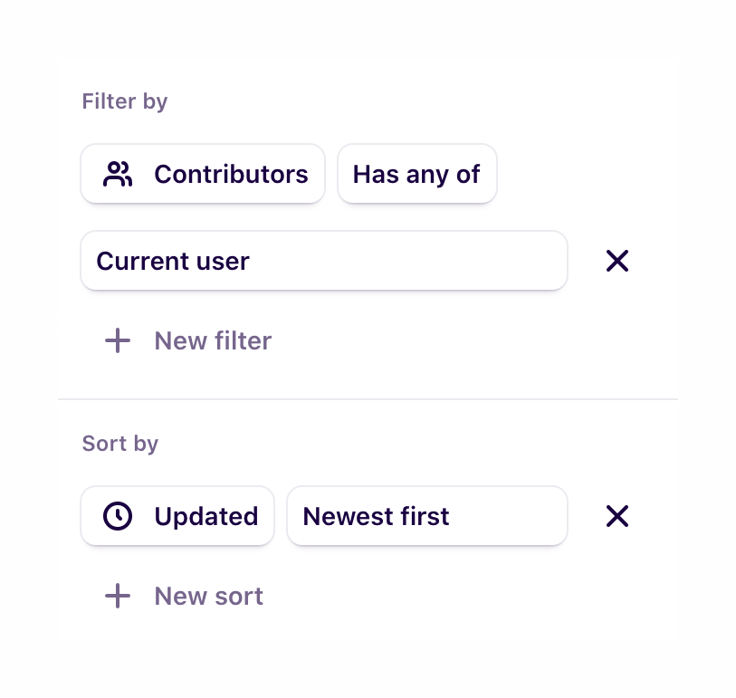The width and height of the screenshot is (736, 698).
Task: Click the Filter by section heading
Action: [124, 100]
